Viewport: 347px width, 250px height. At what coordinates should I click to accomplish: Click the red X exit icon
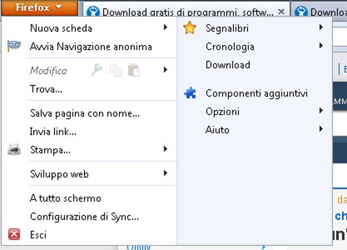[14, 234]
